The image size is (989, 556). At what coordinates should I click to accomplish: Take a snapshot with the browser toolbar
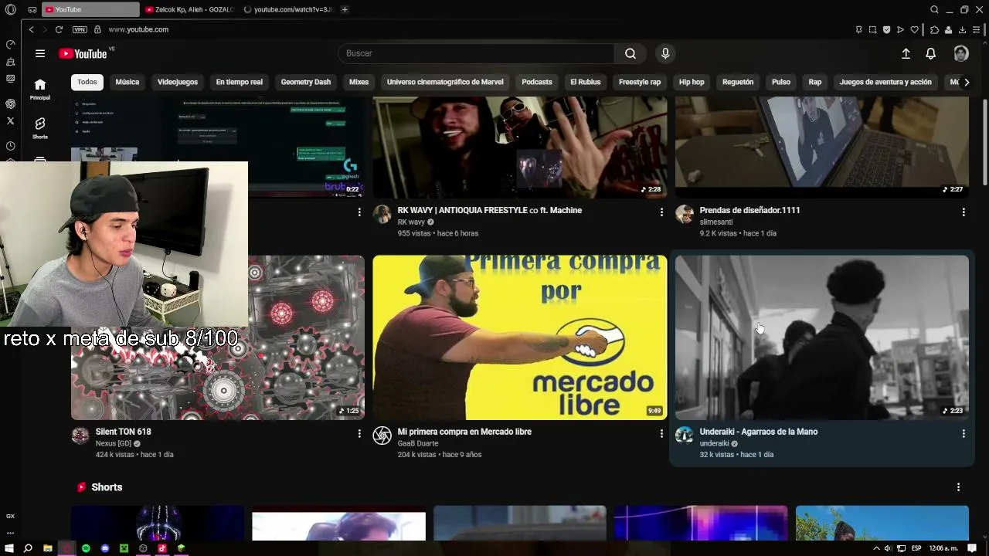[872, 29]
